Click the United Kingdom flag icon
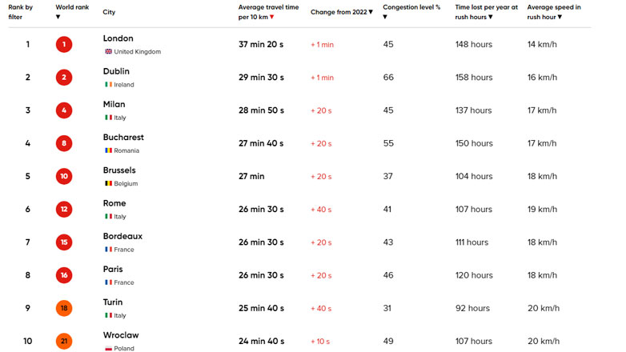 click(109, 52)
